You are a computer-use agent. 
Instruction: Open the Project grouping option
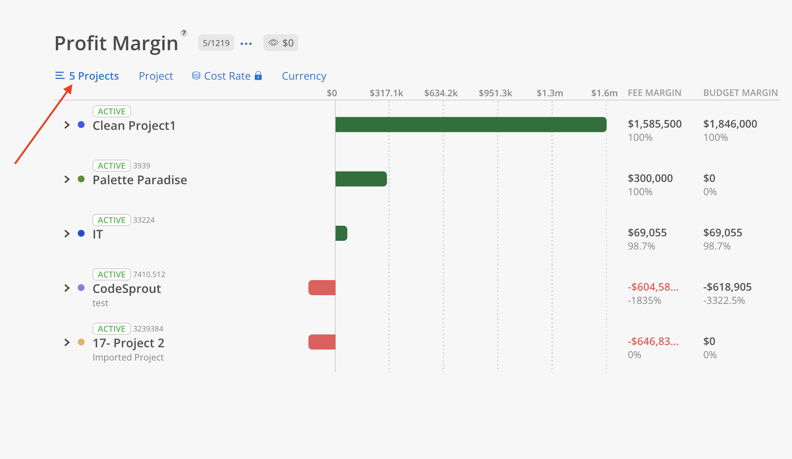tap(156, 76)
